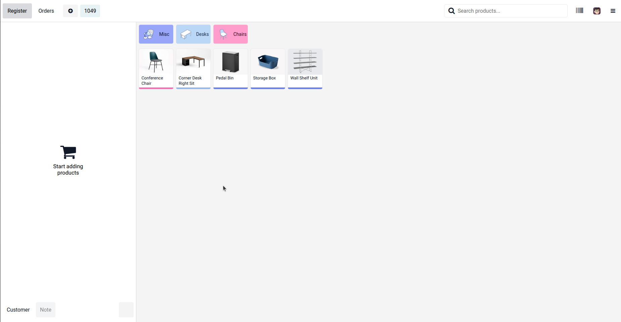Screen dimensions: 621x322
Task: Open the Register tab
Action: tap(17, 11)
